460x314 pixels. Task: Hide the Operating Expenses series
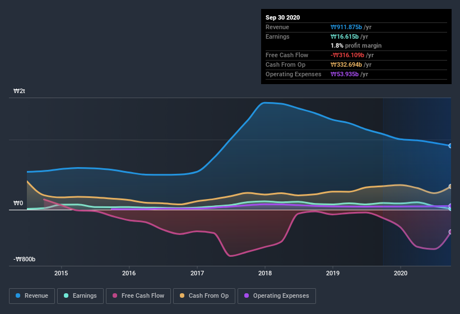tap(276, 295)
